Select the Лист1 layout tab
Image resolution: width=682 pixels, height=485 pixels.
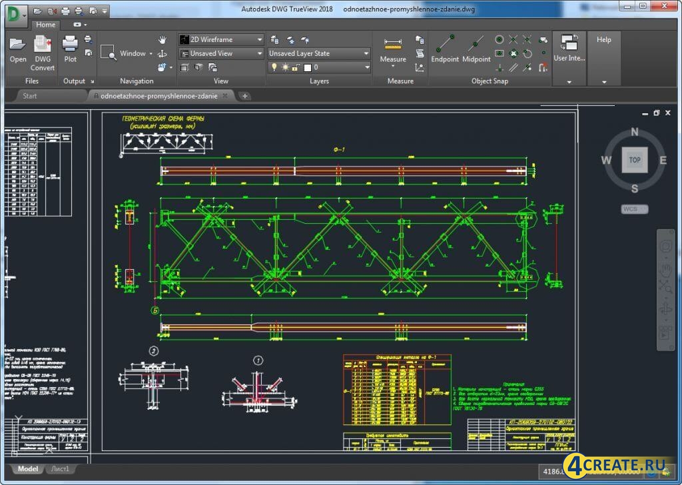[60, 468]
